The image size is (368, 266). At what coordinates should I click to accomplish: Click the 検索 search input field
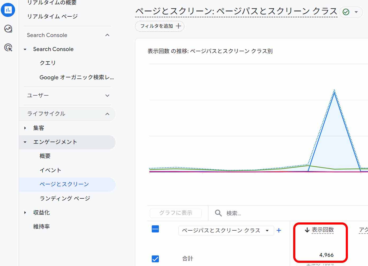(x=264, y=213)
